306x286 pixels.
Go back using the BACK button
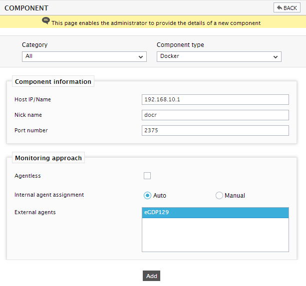tap(287, 7)
